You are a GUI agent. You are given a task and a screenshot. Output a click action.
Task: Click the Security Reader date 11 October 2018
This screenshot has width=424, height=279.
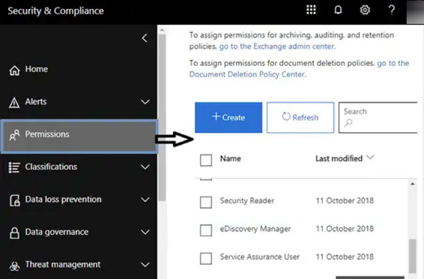pos(345,201)
